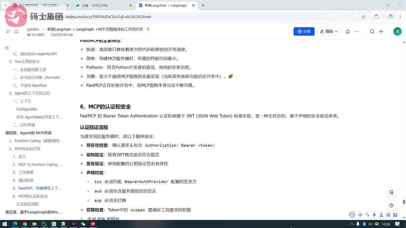Open the more options ellipsis menu
The image size is (406, 228).
[x=357, y=31]
